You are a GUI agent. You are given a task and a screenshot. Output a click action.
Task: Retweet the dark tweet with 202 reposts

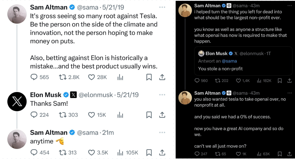coord(218,81)
